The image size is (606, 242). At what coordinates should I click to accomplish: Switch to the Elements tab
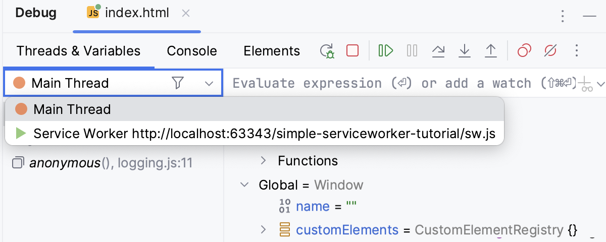[272, 51]
